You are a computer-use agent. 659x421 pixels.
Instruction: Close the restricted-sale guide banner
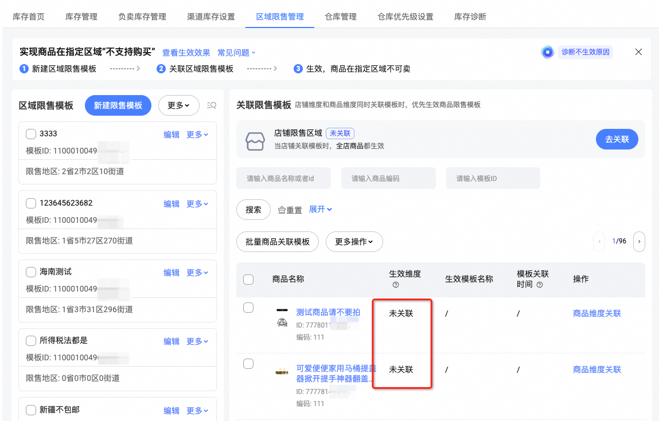coord(638,52)
